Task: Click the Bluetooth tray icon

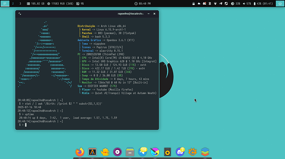Action: tap(210, 4)
